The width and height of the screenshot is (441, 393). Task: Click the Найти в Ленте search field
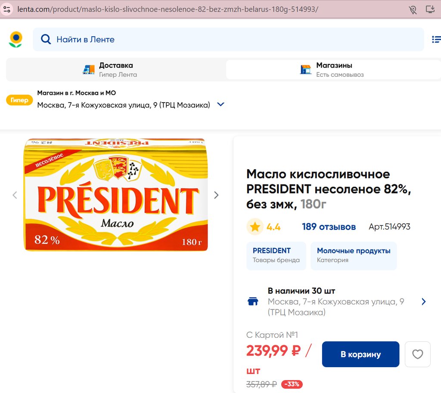point(233,40)
